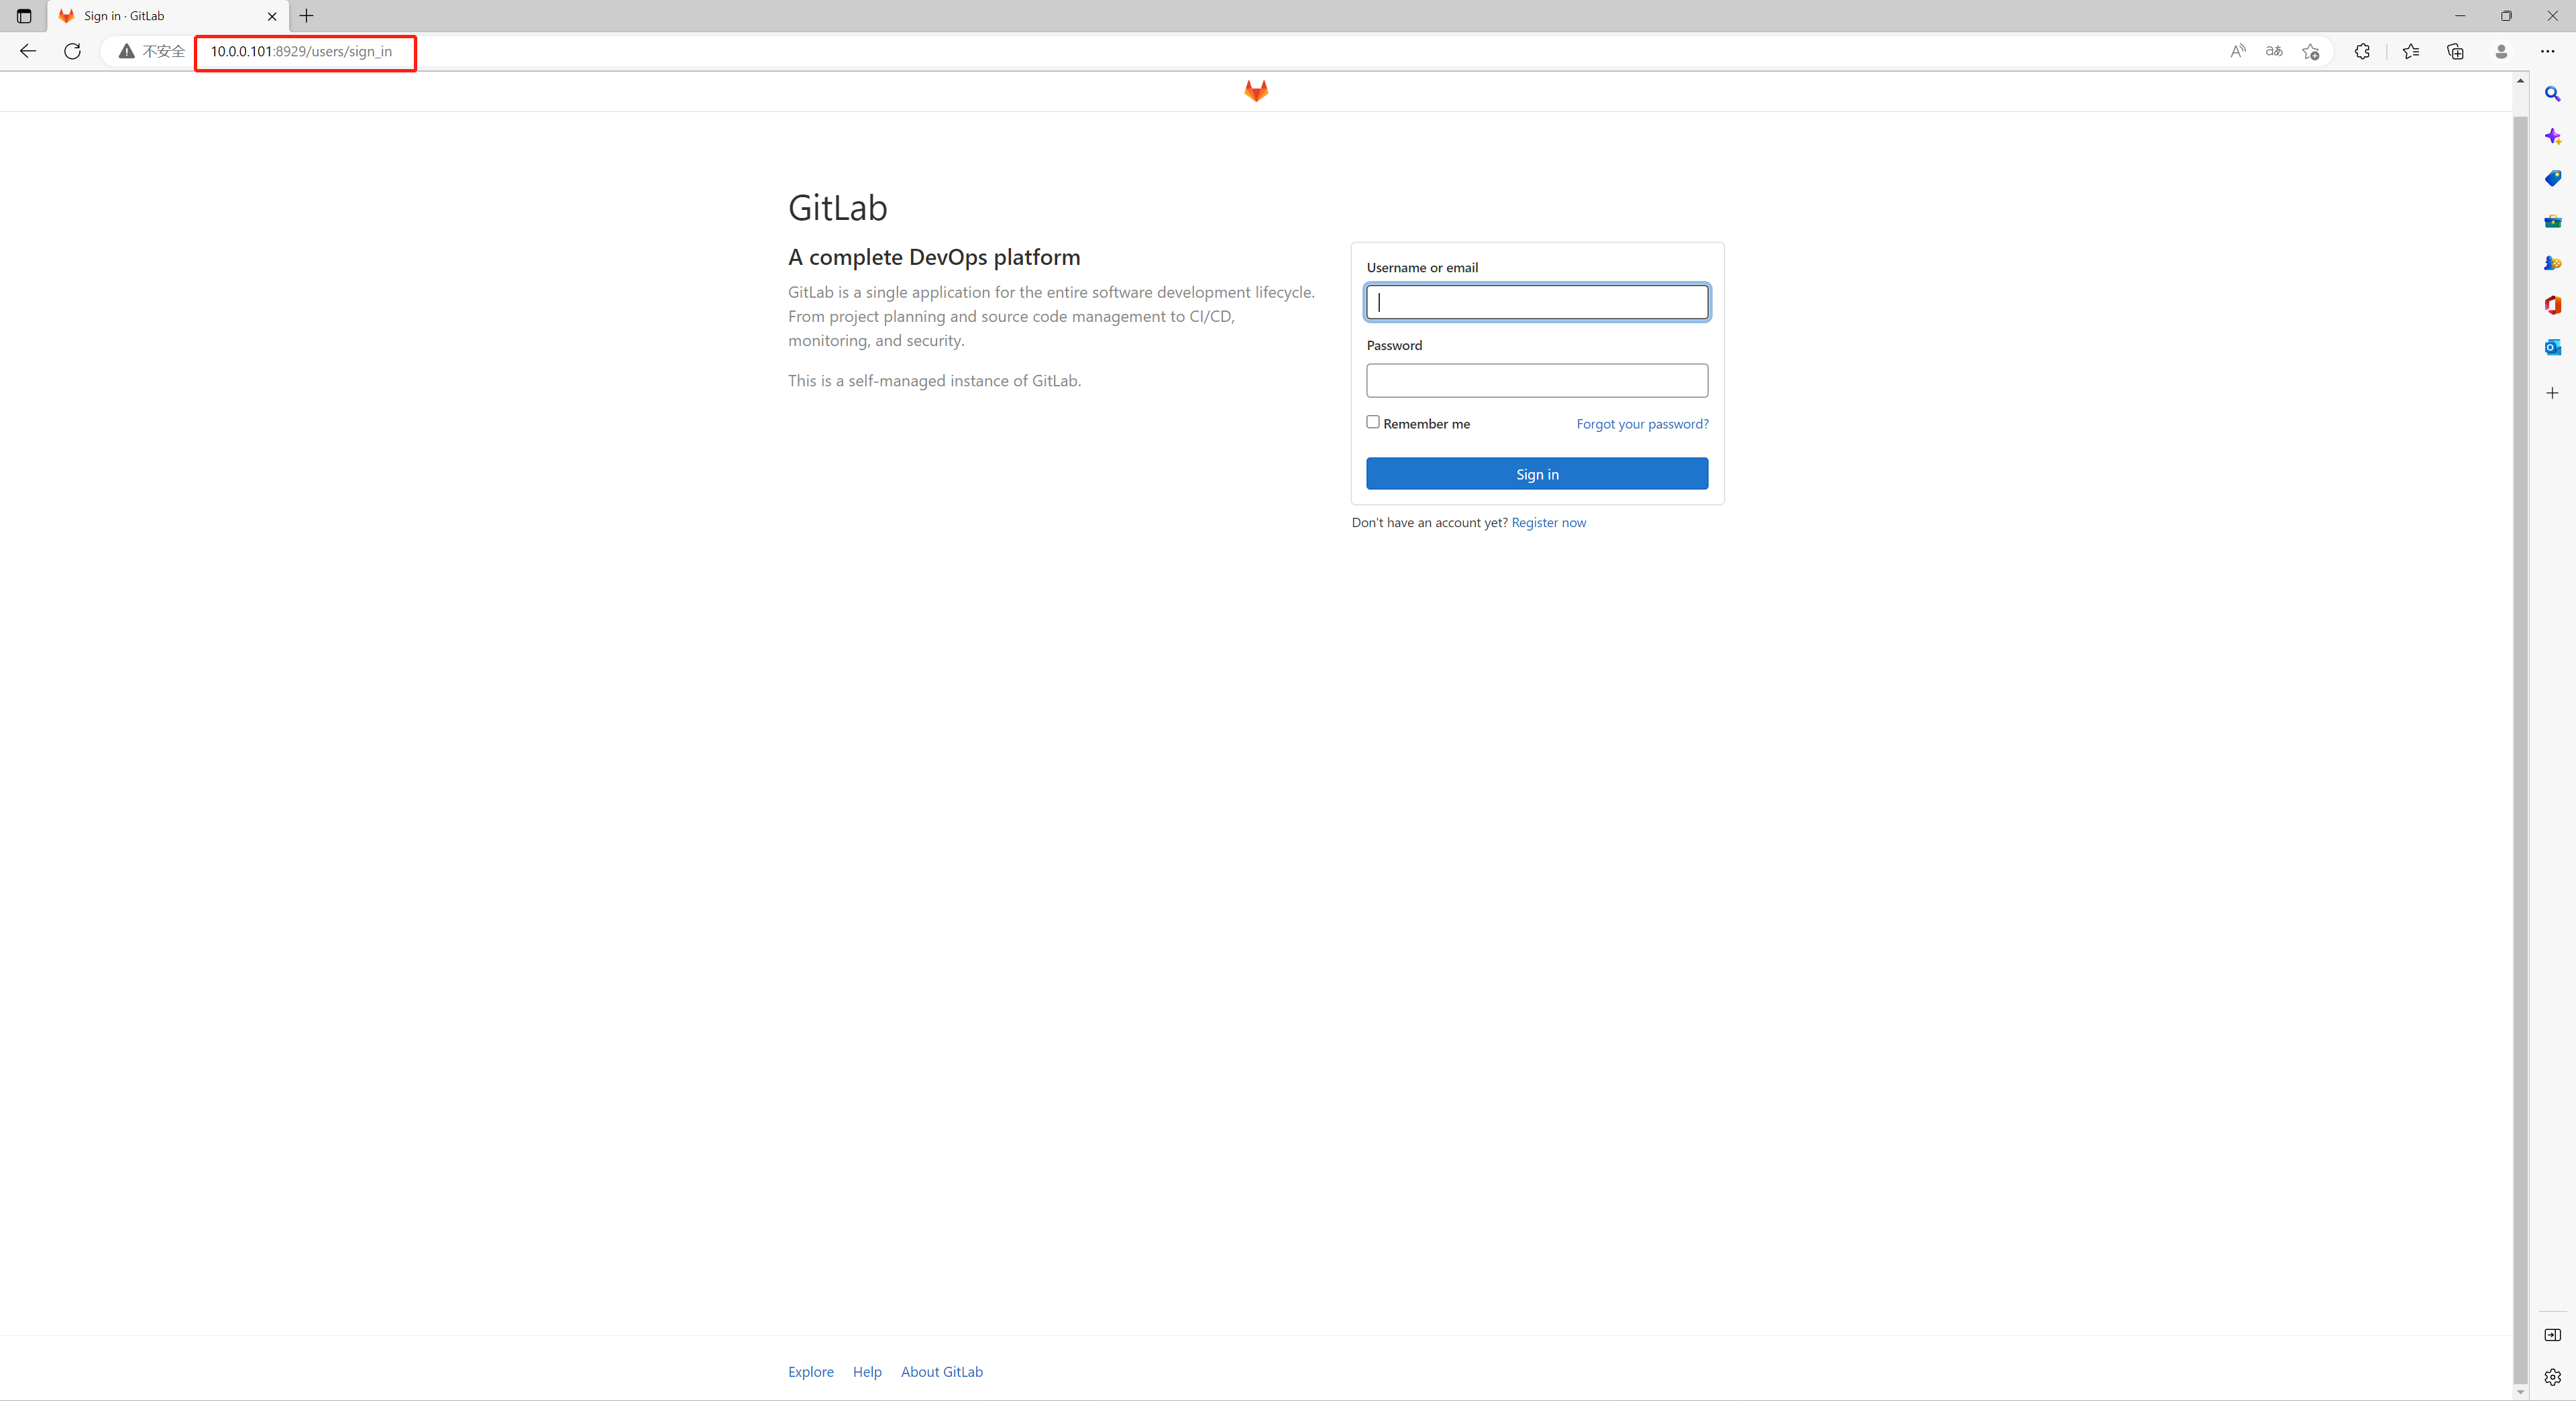Open the Explore footer link
The width and height of the screenshot is (2576, 1401).
coord(810,1372)
